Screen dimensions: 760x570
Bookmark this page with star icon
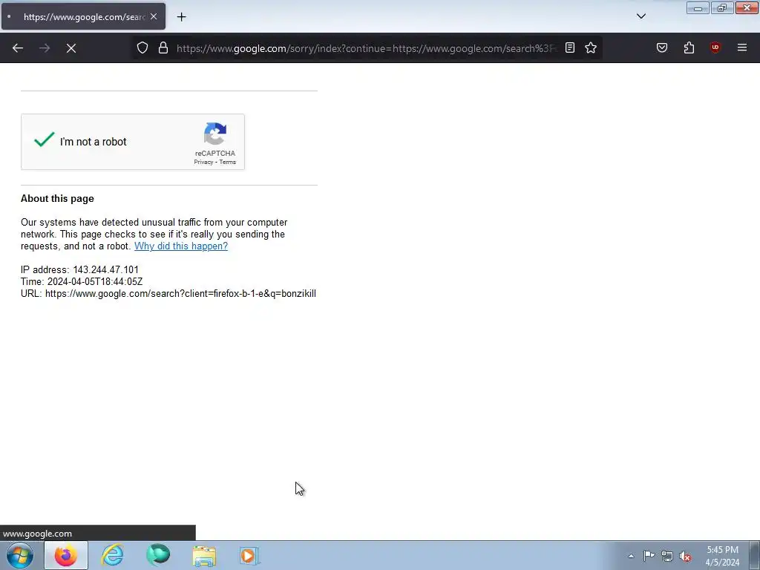click(x=591, y=48)
